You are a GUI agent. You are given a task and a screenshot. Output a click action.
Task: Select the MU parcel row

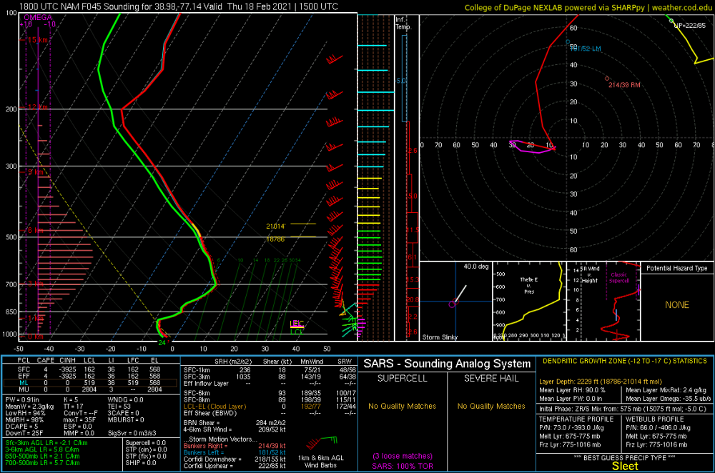point(90,389)
